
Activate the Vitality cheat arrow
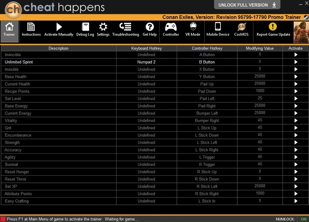point(296,120)
